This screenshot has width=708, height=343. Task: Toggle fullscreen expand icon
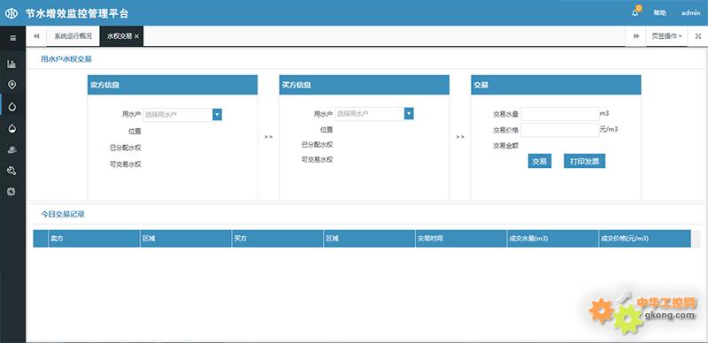tap(697, 36)
